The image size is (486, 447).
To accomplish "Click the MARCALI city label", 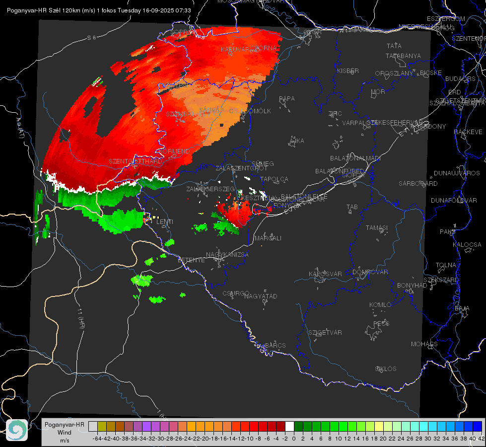I will pyautogui.click(x=268, y=238).
